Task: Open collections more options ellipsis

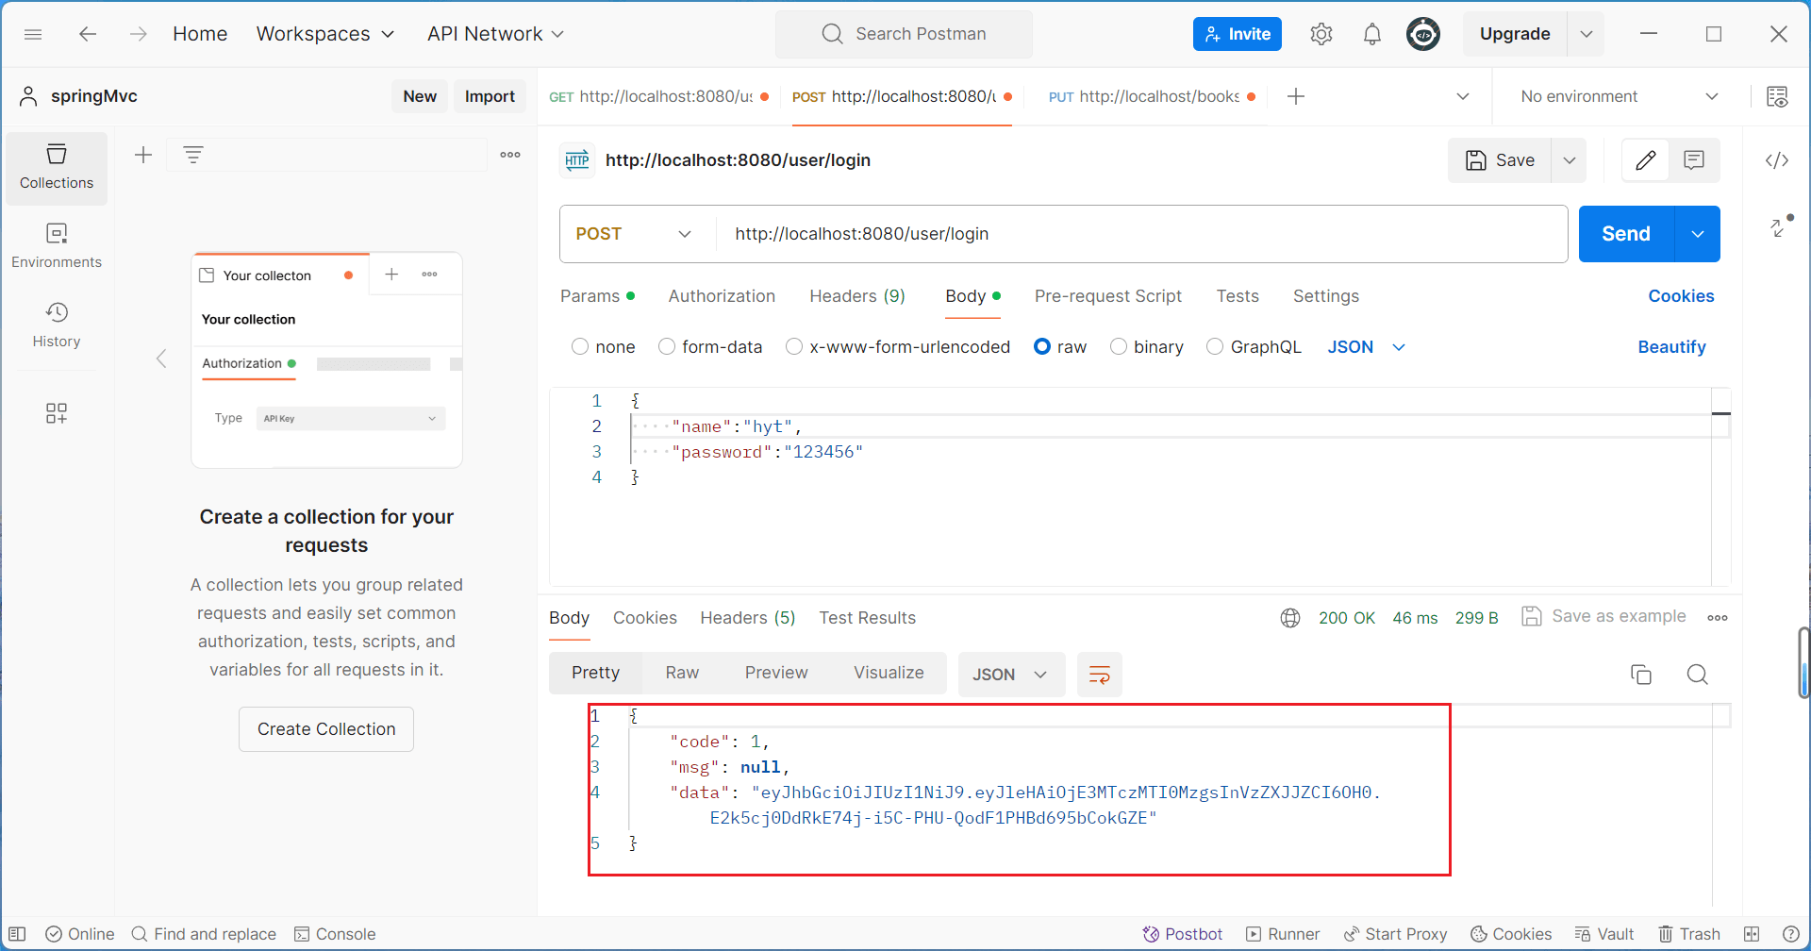Action: point(510,155)
